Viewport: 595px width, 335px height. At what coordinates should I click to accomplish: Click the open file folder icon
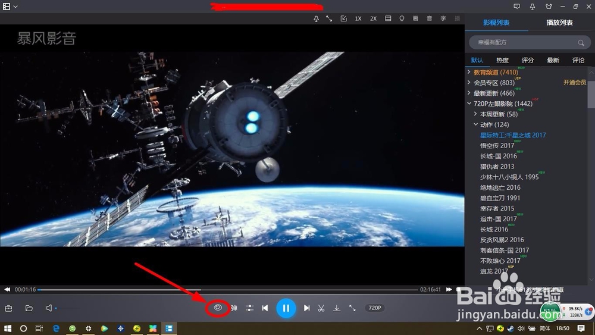click(29, 308)
